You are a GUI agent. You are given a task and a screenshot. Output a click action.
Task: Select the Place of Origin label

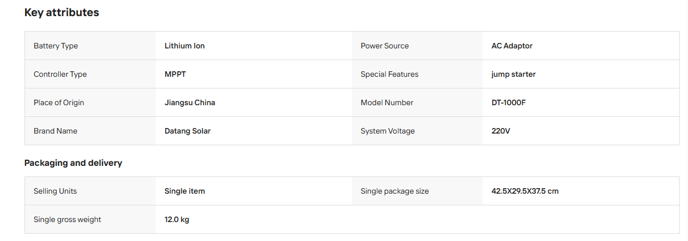click(59, 102)
